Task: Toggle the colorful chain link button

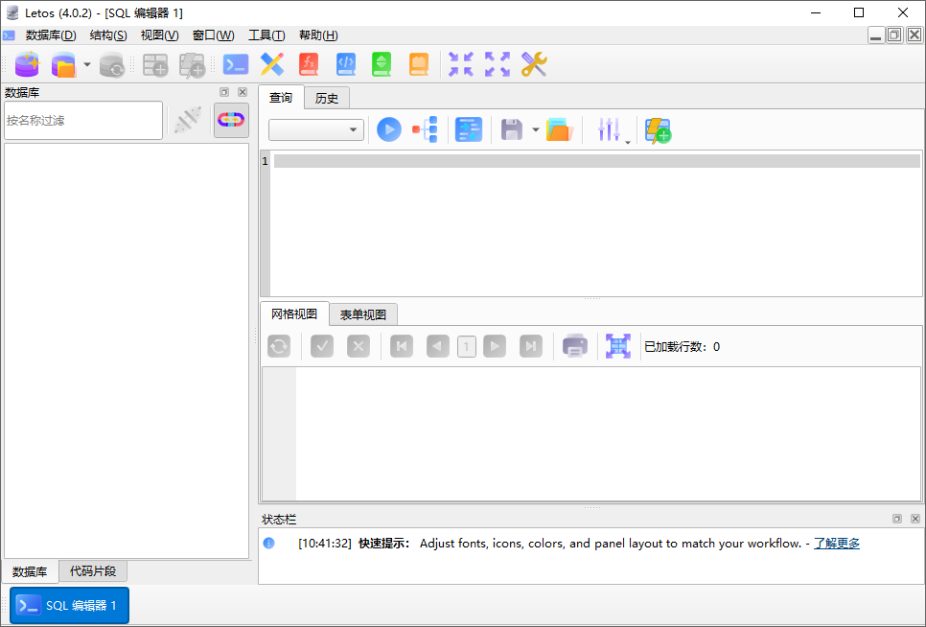Action: point(231,121)
